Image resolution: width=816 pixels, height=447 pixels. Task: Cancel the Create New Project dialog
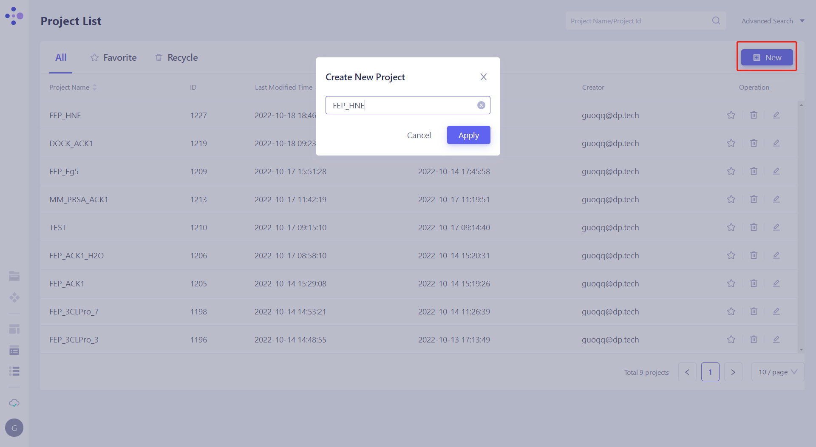pyautogui.click(x=419, y=135)
